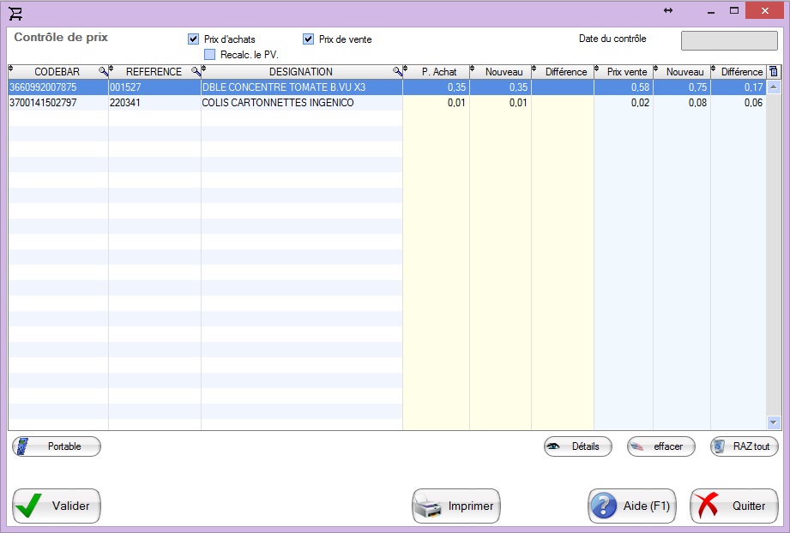Click scrollbar up arrow of table

774,87
